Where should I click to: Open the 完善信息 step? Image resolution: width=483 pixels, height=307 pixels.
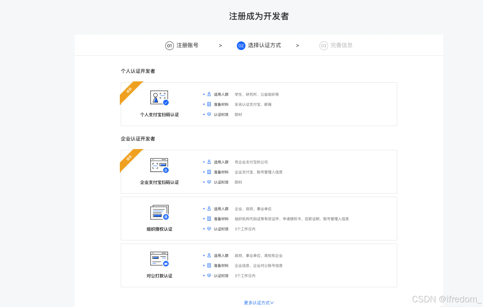[x=341, y=45]
